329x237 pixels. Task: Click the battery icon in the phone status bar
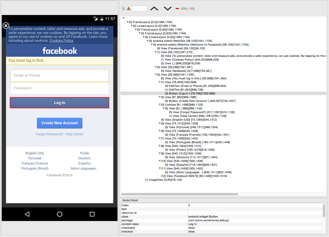pos(102,19)
